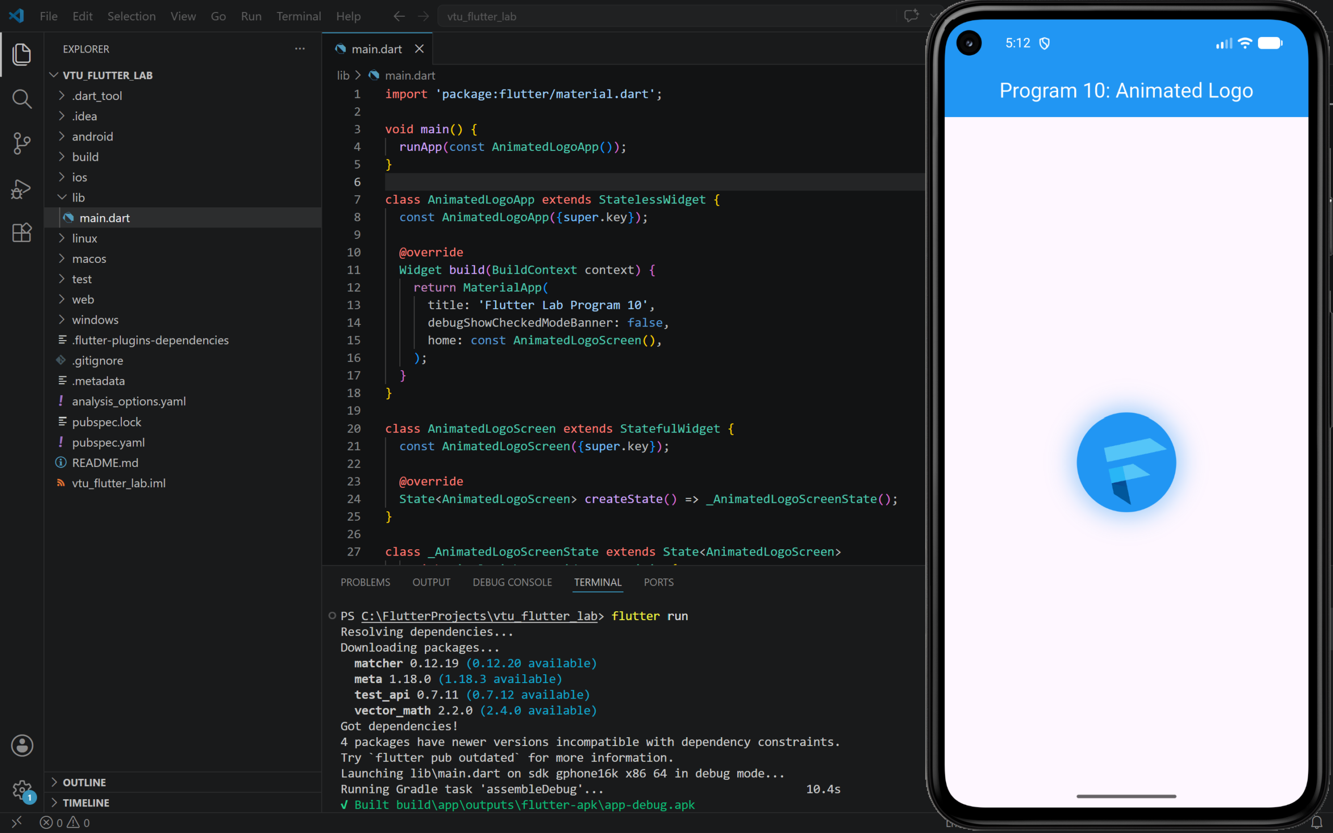Screen dimensions: 1333x833
Task: Open the Manage gear icon
Action: (x=22, y=790)
